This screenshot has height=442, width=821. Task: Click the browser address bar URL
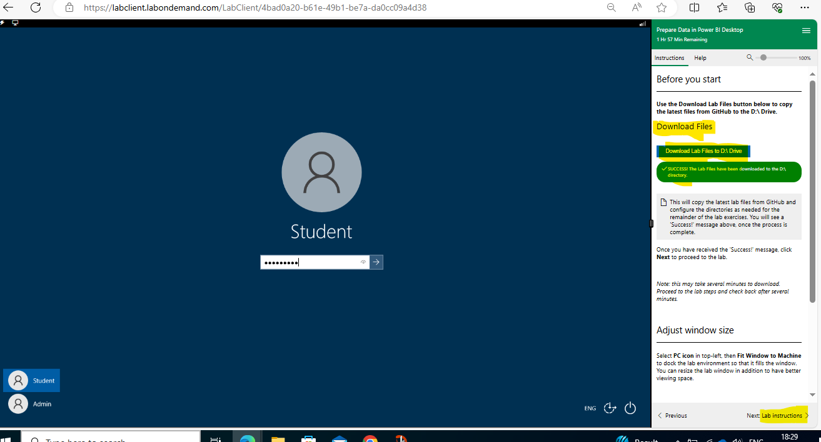(x=256, y=8)
